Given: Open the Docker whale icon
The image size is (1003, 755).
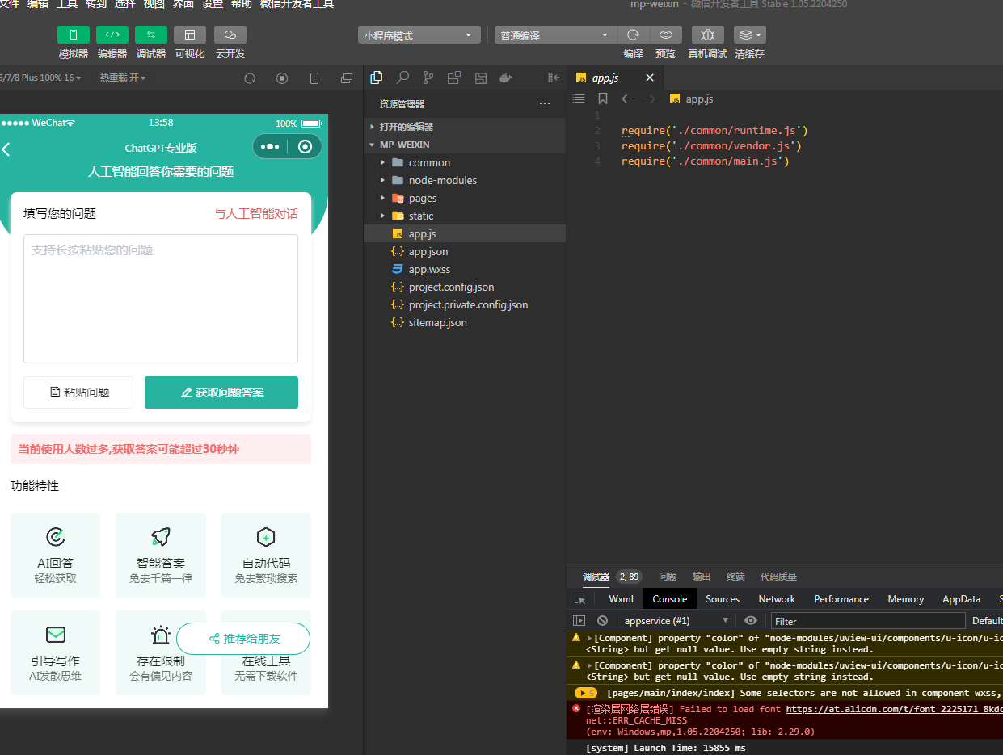Looking at the screenshot, I should tap(506, 78).
